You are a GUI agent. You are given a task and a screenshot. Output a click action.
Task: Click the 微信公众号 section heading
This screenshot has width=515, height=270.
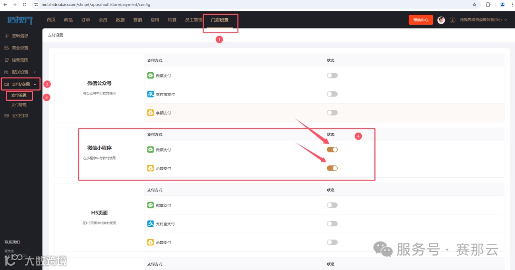[x=99, y=83]
